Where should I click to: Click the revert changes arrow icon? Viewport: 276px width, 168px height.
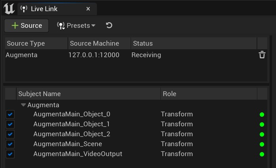(109, 25)
